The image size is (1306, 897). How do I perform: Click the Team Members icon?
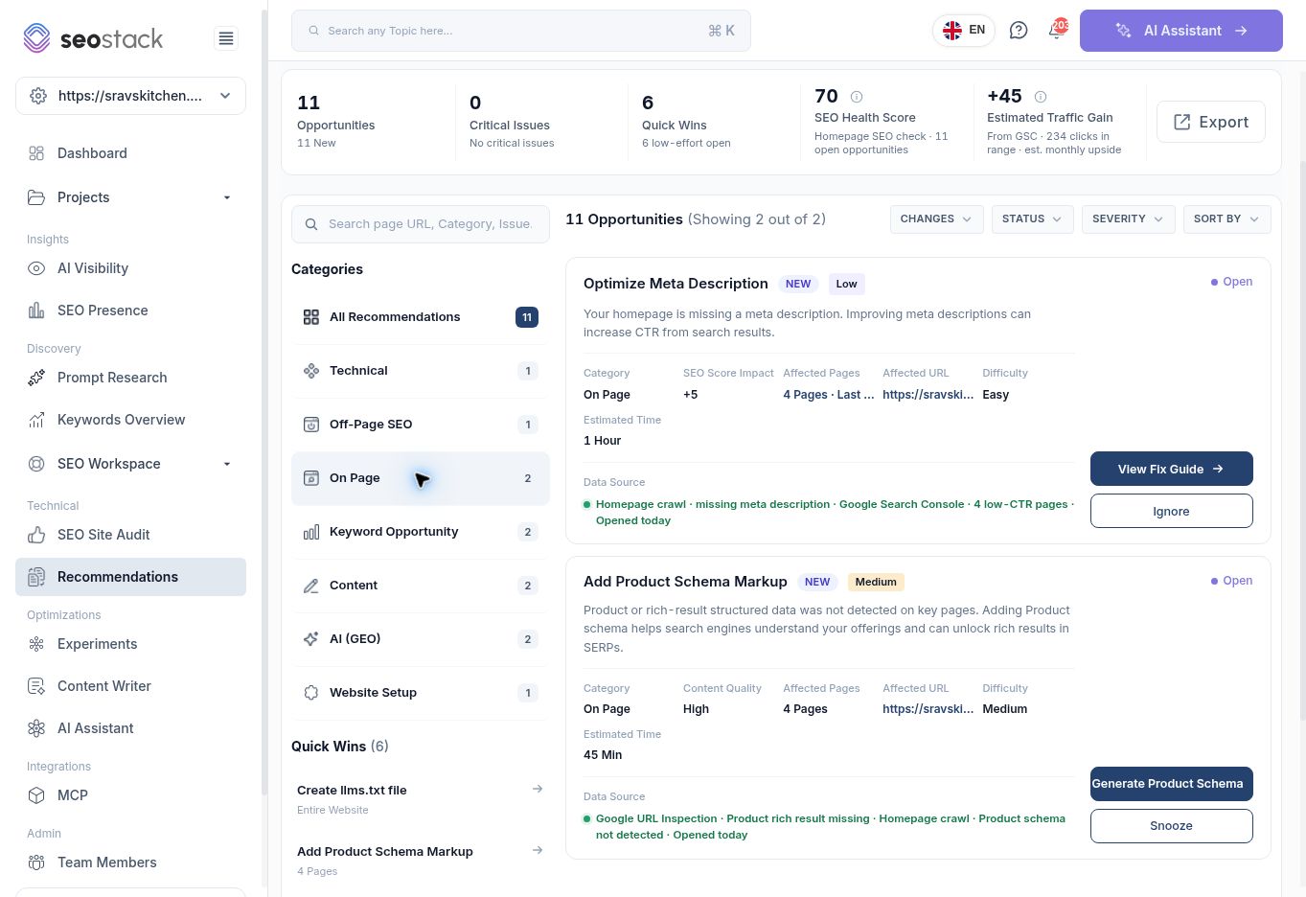36,862
